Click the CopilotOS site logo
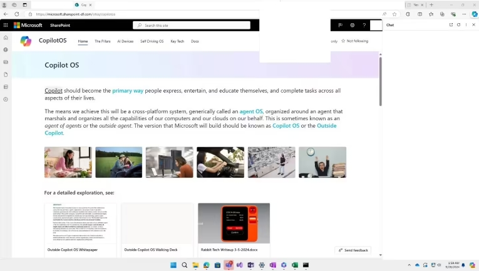Image resolution: width=479 pixels, height=271 pixels. [x=26, y=41]
